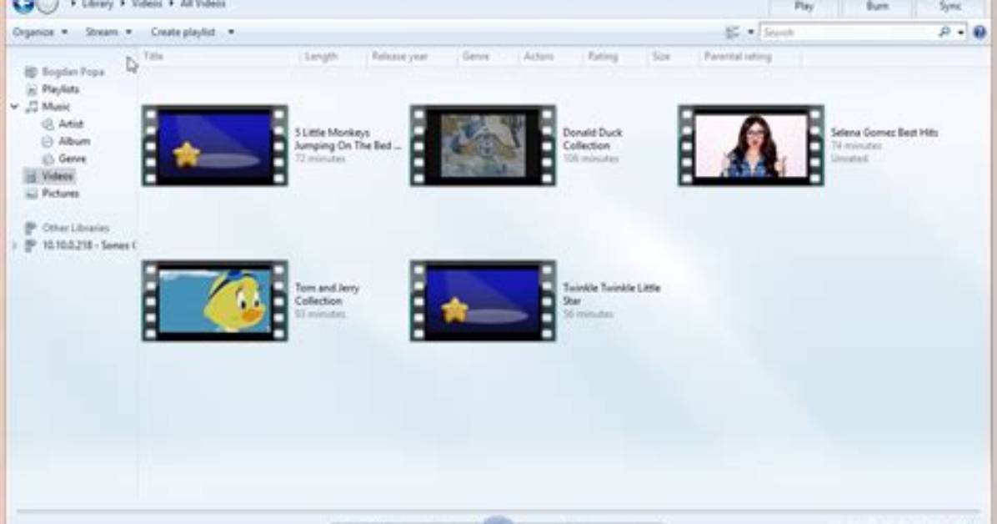The height and width of the screenshot is (524, 997).
Task: Select the Pictures tree item label
Action: point(60,194)
